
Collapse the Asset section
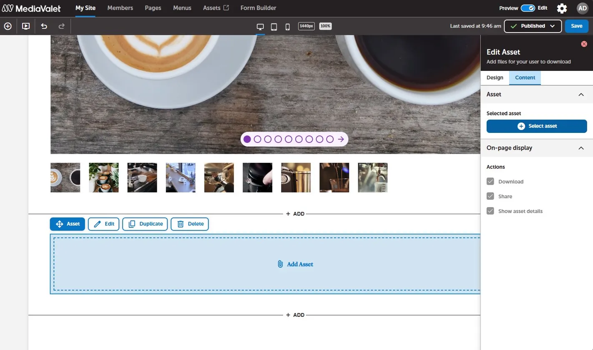(x=581, y=95)
